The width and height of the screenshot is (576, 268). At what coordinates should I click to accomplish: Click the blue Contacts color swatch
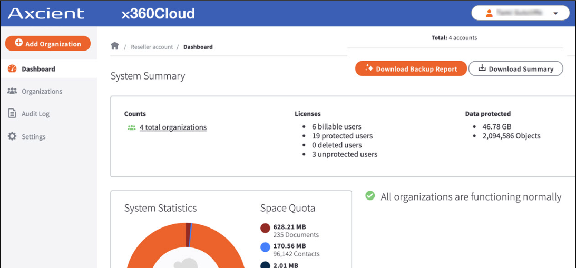coord(265,247)
